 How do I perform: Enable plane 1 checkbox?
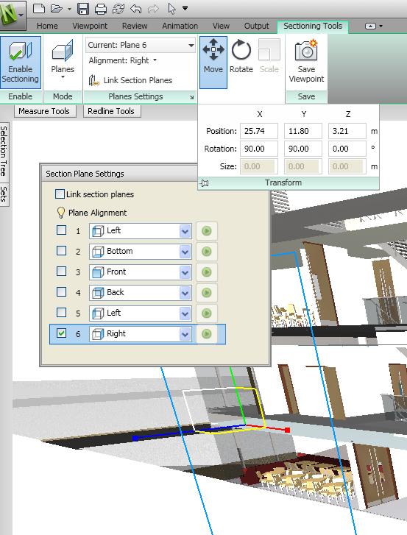(61, 230)
